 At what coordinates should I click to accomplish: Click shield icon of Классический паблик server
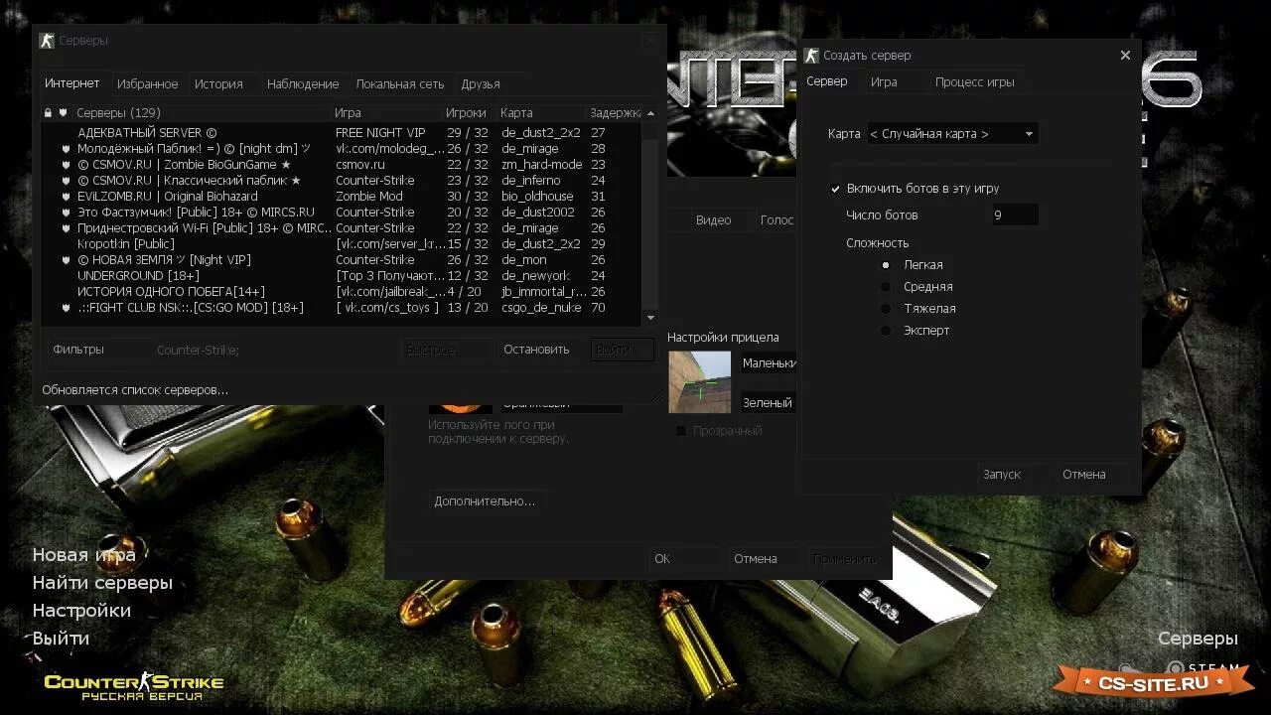[67, 181]
